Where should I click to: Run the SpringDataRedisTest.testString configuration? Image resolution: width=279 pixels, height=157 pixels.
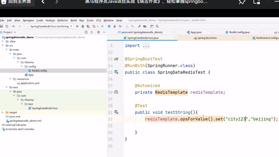coord(77,26)
